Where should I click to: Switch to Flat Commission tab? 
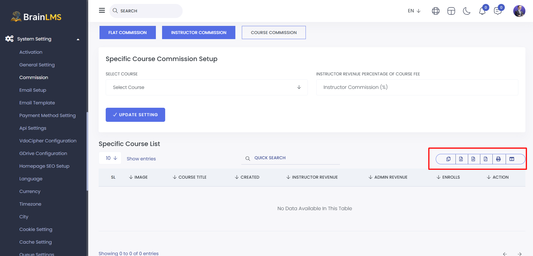(x=128, y=33)
